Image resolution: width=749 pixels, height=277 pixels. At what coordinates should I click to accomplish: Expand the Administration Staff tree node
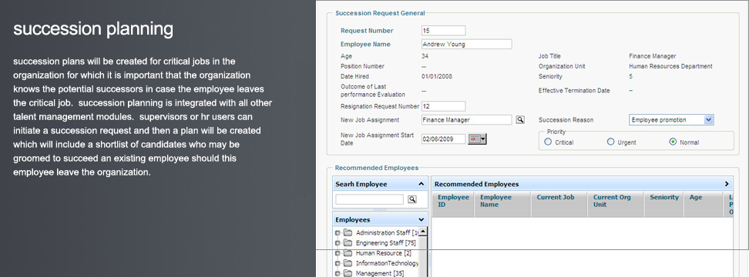pyautogui.click(x=338, y=233)
